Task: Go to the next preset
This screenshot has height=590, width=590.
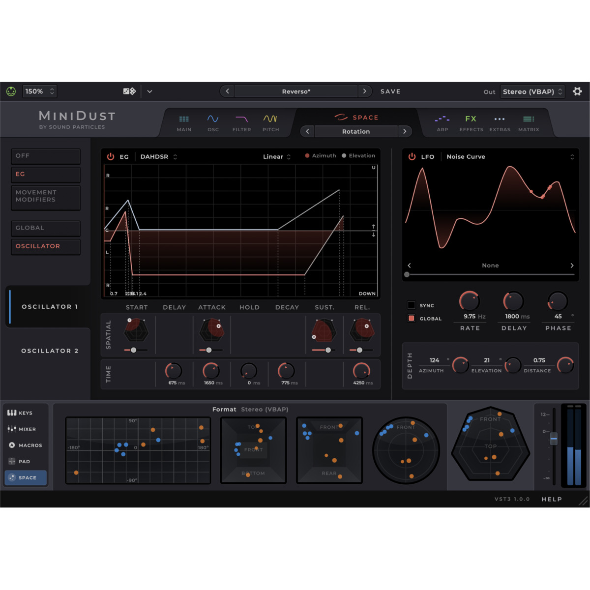Action: click(x=364, y=91)
